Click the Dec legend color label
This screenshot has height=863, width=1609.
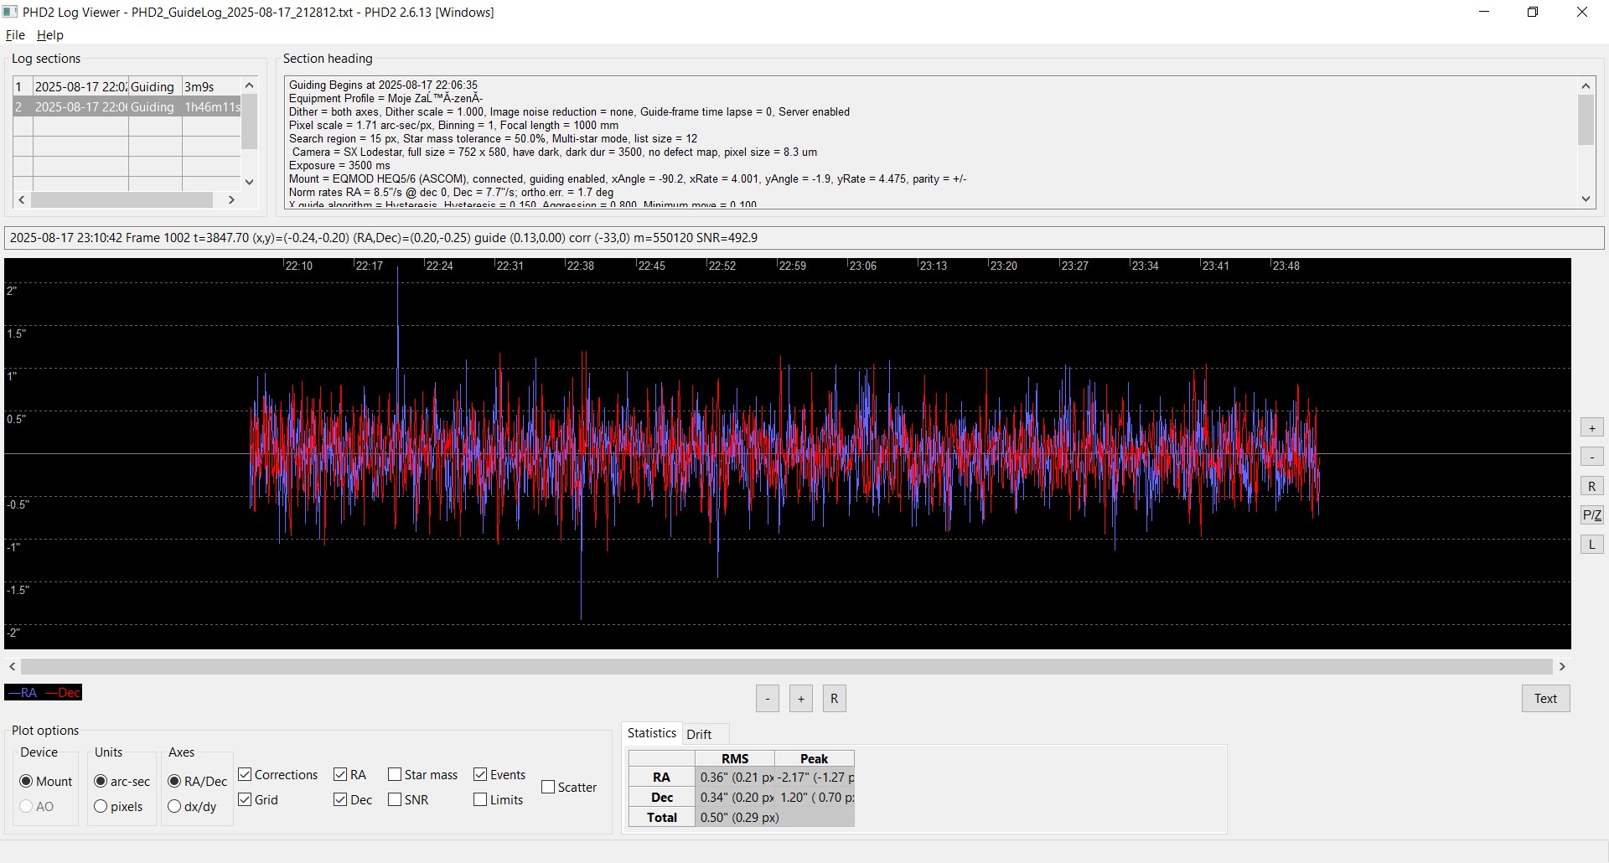[x=63, y=693]
